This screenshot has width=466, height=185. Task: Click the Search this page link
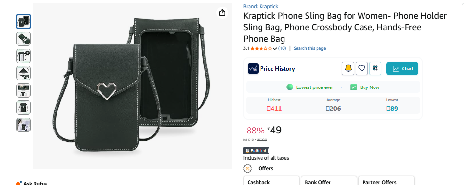pos(310,48)
